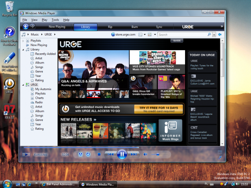Open the Informer Music Blogs link

[170, 131]
